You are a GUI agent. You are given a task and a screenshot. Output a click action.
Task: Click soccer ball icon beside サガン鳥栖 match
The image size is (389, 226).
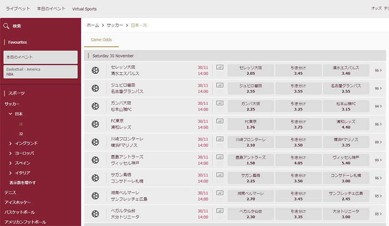tap(95, 178)
